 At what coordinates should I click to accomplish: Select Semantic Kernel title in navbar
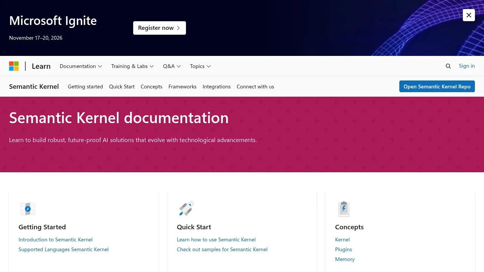coord(34,87)
